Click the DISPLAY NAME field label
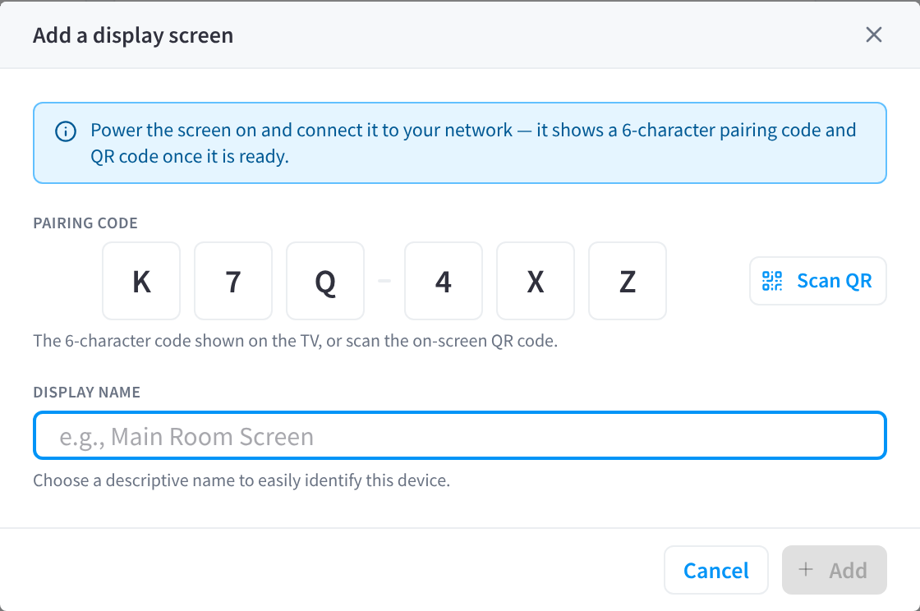The image size is (920, 611). click(x=87, y=392)
